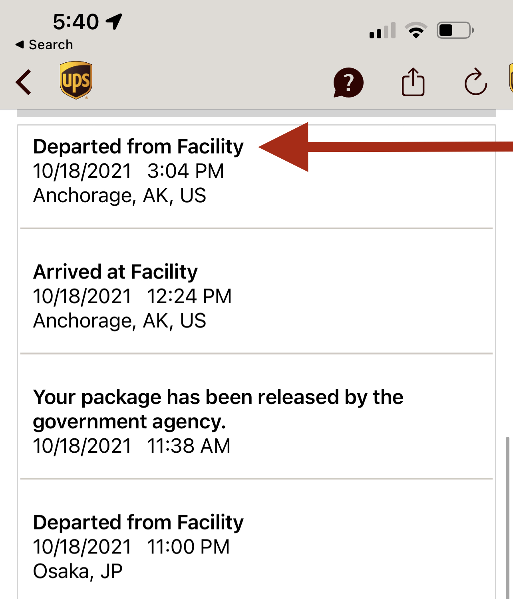Tap the Wi-Fi status icon
This screenshot has height=599, width=513.
coord(416,30)
